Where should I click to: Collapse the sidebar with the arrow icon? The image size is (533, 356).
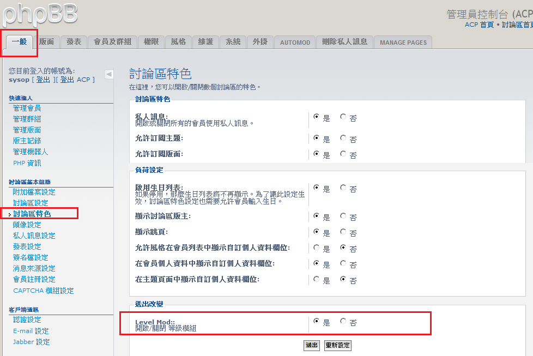tap(108, 74)
